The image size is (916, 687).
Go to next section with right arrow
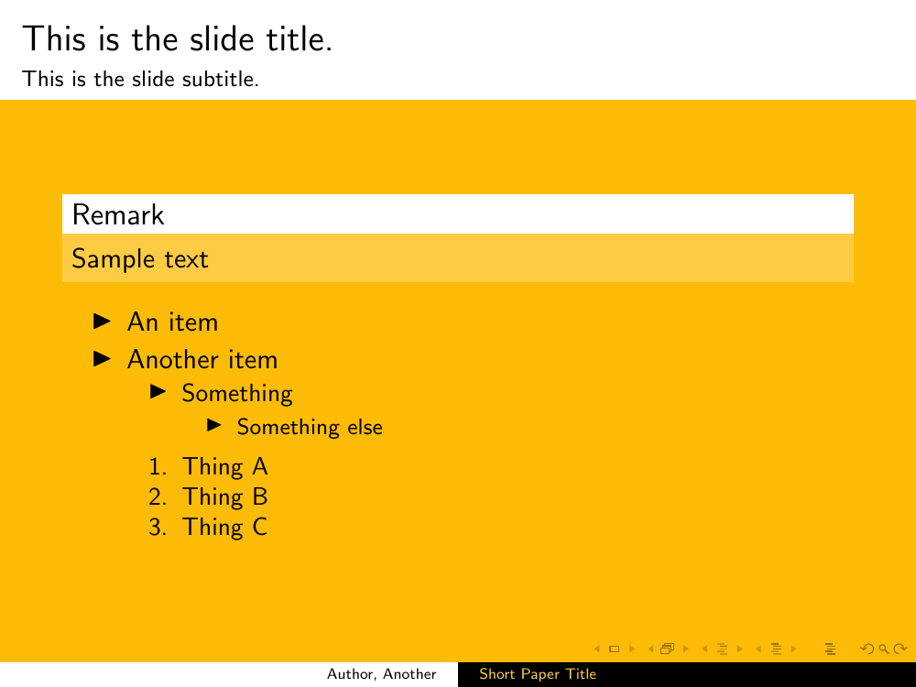(792, 649)
